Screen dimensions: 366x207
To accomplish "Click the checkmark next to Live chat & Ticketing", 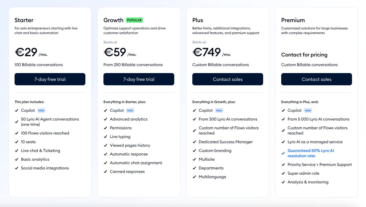I will point(17,151).
